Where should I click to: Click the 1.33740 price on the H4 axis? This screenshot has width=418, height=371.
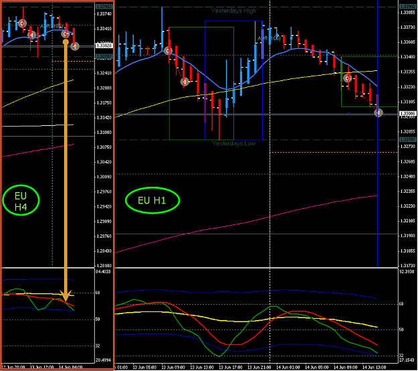point(104,14)
